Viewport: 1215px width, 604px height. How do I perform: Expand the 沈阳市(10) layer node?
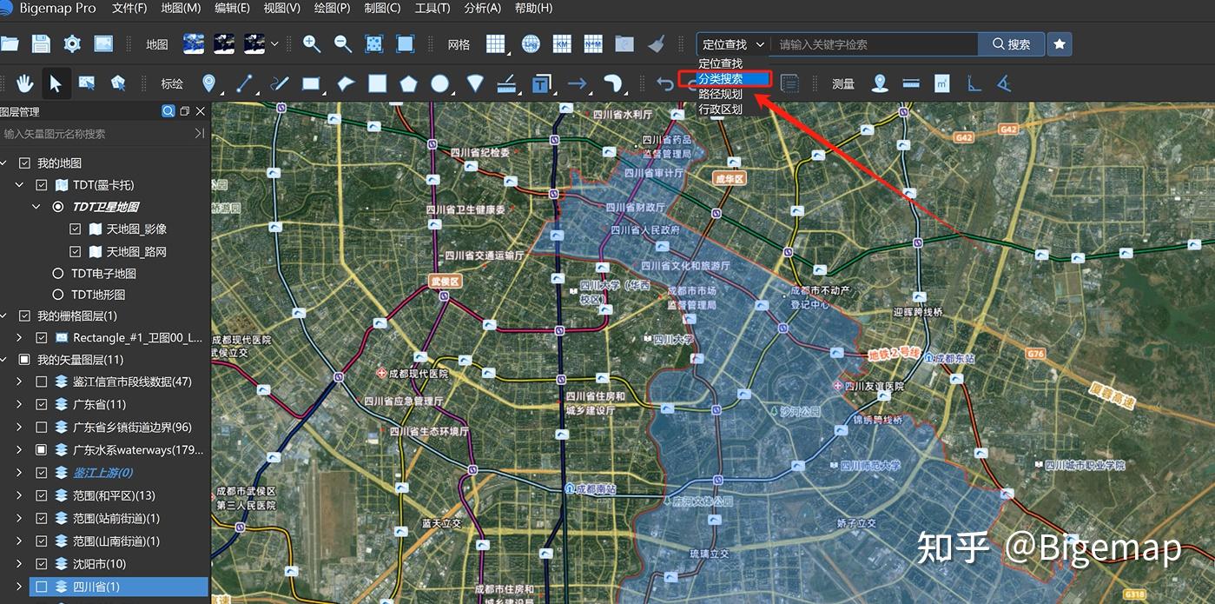click(19, 564)
